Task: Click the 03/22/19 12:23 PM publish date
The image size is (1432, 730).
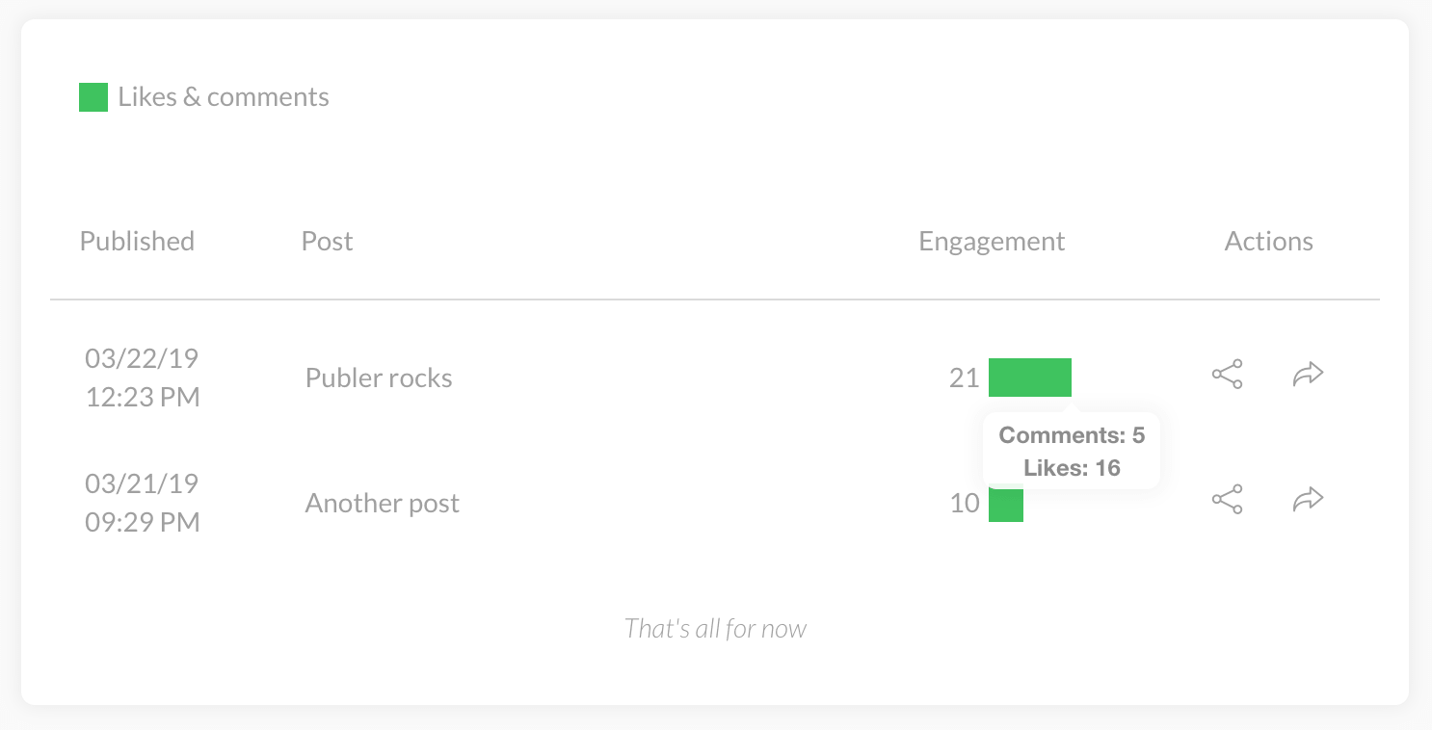Action: point(143,378)
